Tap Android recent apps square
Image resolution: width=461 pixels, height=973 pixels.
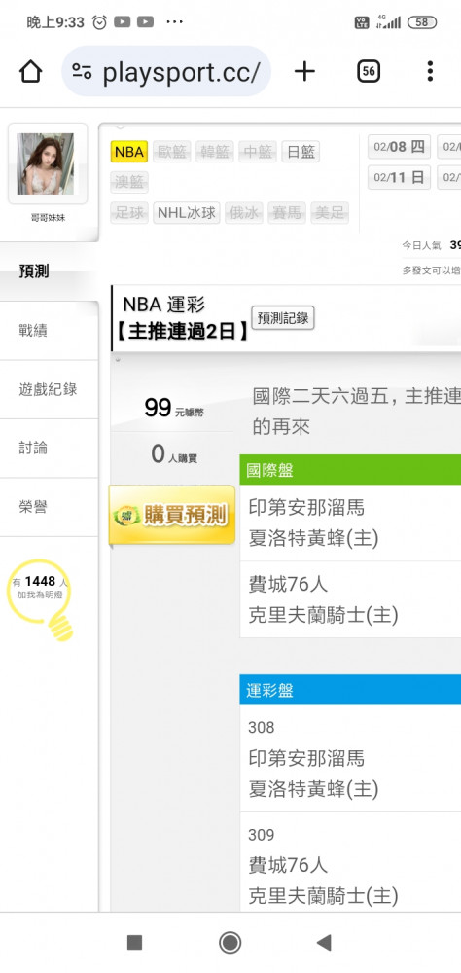point(134,943)
